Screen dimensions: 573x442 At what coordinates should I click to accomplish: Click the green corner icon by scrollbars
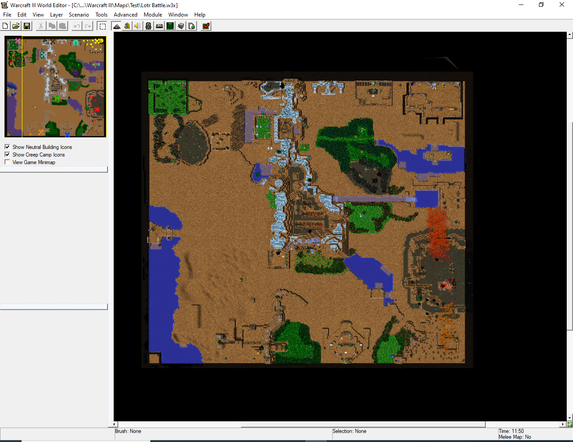tap(570, 424)
